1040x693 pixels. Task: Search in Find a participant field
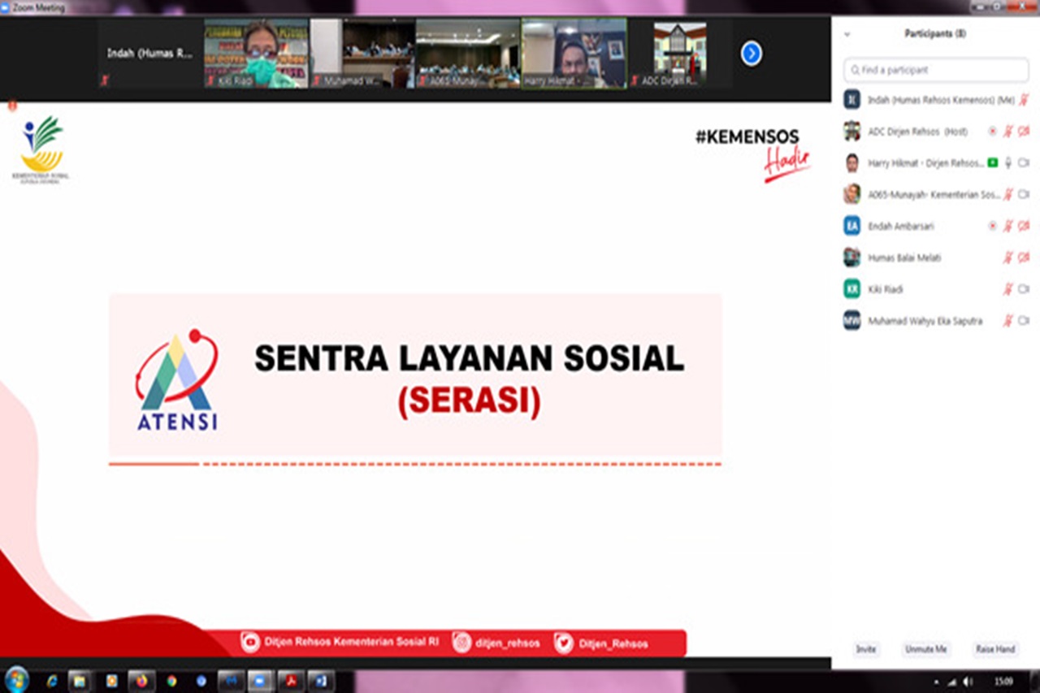(x=936, y=70)
